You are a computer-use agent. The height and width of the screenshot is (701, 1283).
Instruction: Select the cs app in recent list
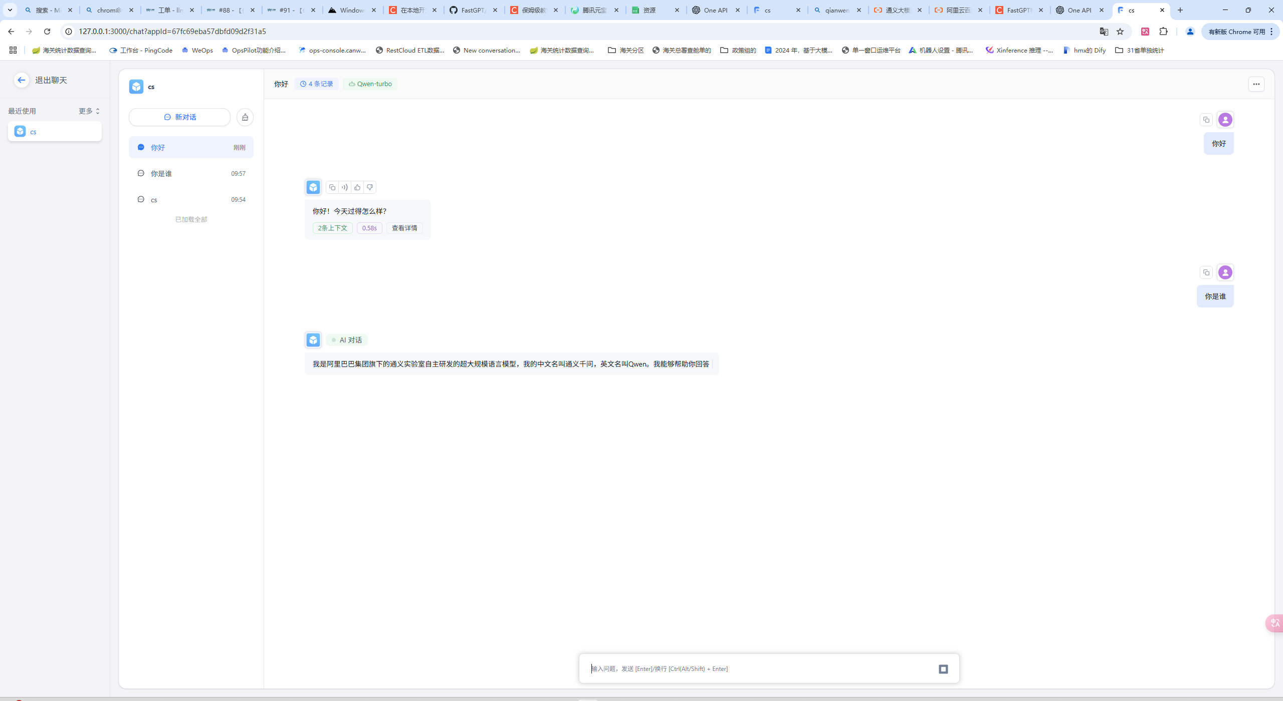point(55,132)
